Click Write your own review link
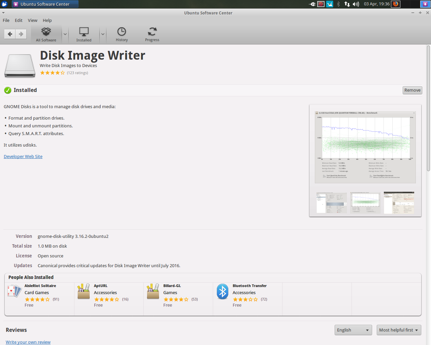Image resolution: width=431 pixels, height=345 pixels. pyautogui.click(x=28, y=342)
